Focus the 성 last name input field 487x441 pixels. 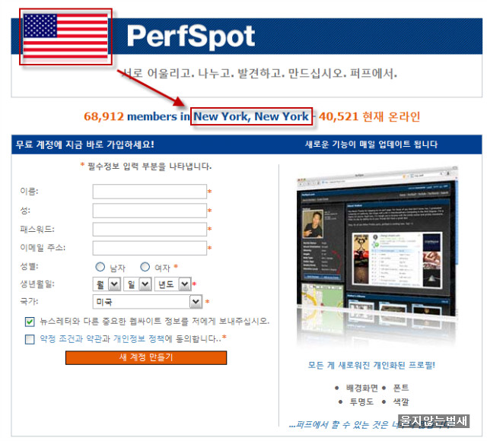tap(150, 211)
